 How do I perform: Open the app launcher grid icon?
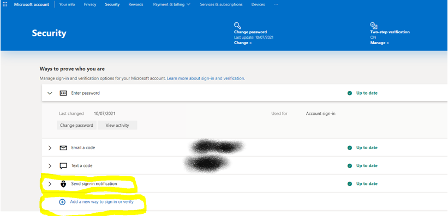coord(5,4)
